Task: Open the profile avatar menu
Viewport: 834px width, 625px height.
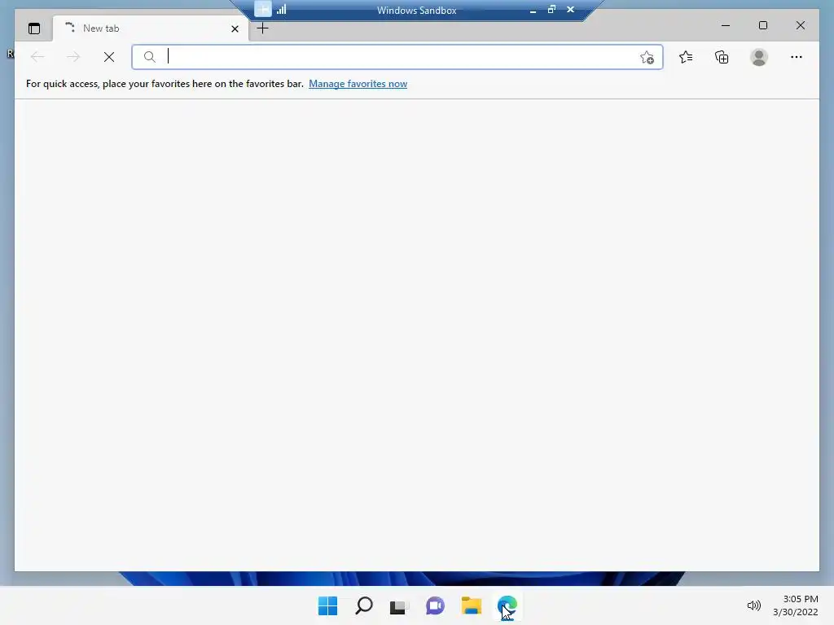Action: 759,57
